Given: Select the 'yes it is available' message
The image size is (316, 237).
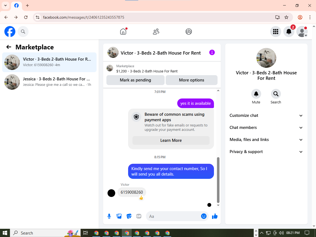Looking at the screenshot, I should tap(196, 103).
